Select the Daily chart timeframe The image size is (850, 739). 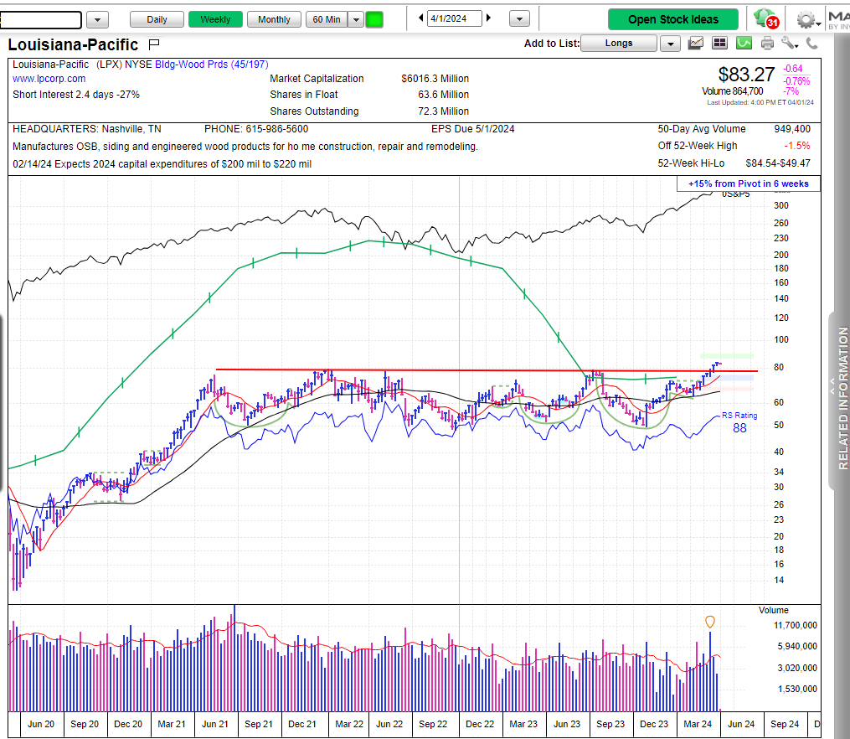tap(157, 19)
